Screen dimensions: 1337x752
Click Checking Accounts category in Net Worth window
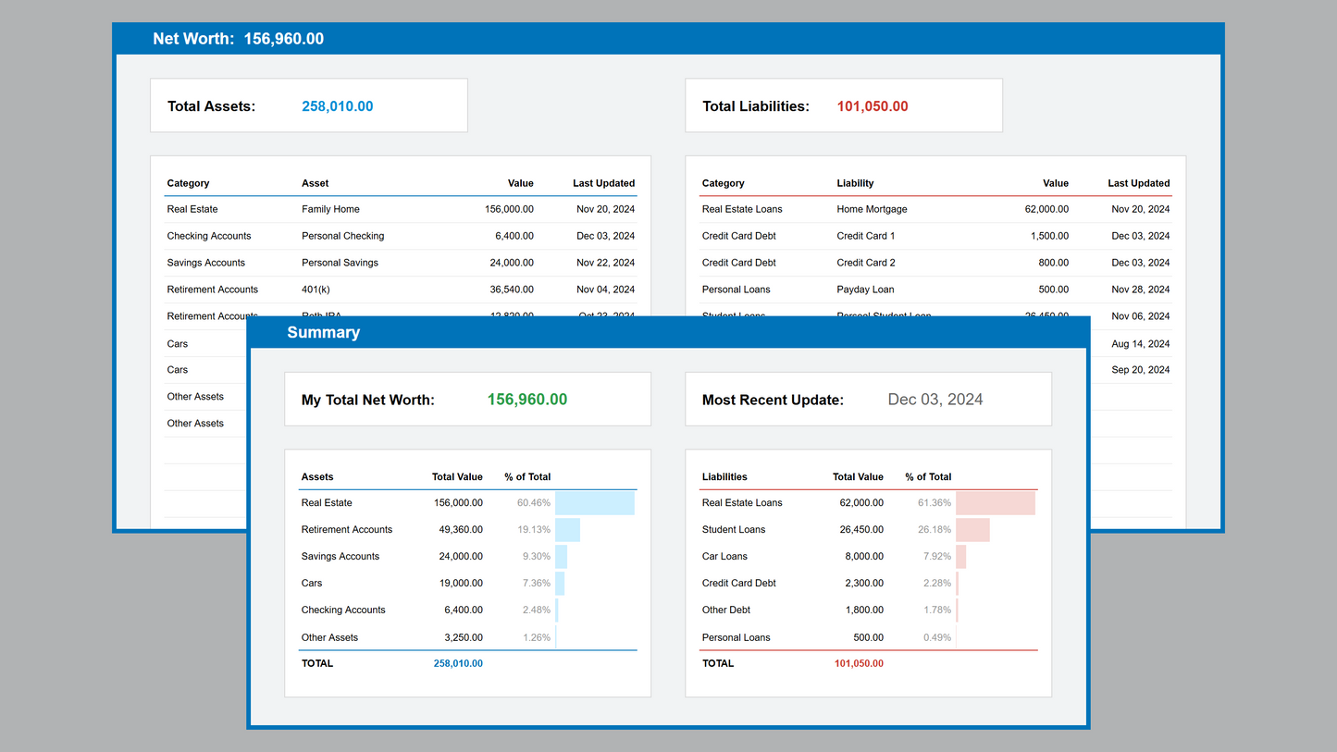coord(209,236)
